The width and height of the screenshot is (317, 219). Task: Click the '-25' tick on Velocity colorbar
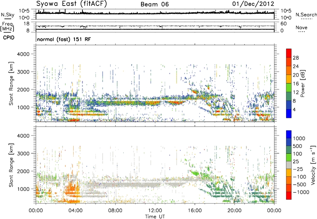pos(298,169)
